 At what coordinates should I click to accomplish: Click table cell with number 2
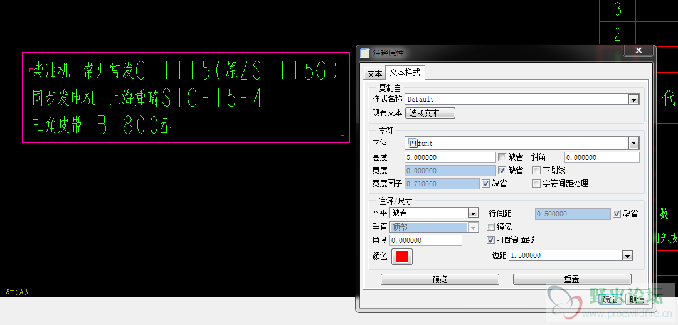click(617, 34)
